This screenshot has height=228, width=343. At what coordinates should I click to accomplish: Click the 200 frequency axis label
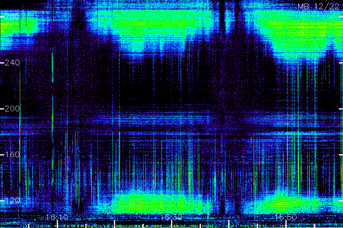(x=12, y=109)
